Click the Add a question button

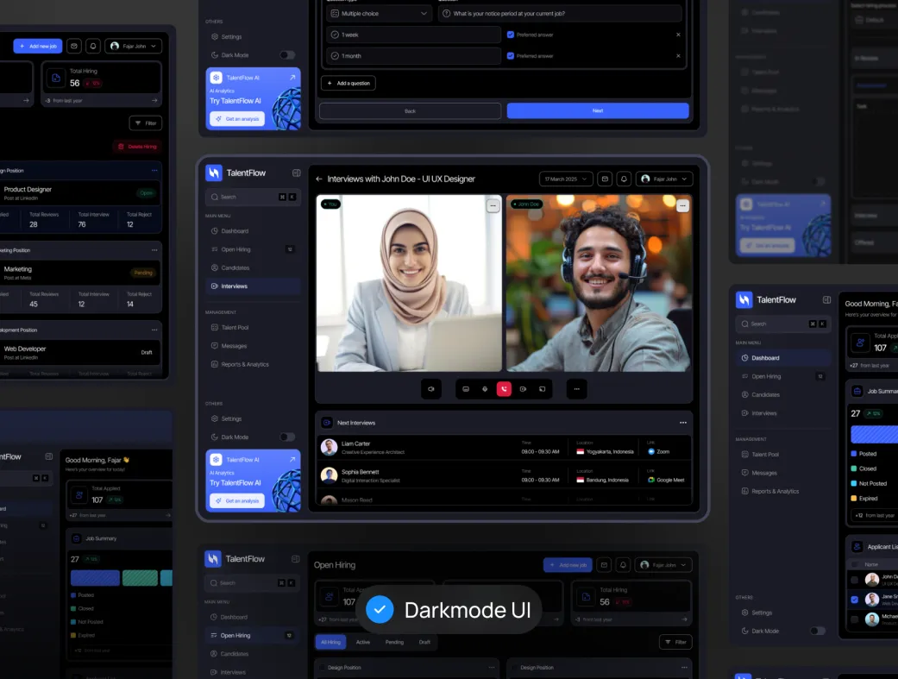[x=349, y=83]
